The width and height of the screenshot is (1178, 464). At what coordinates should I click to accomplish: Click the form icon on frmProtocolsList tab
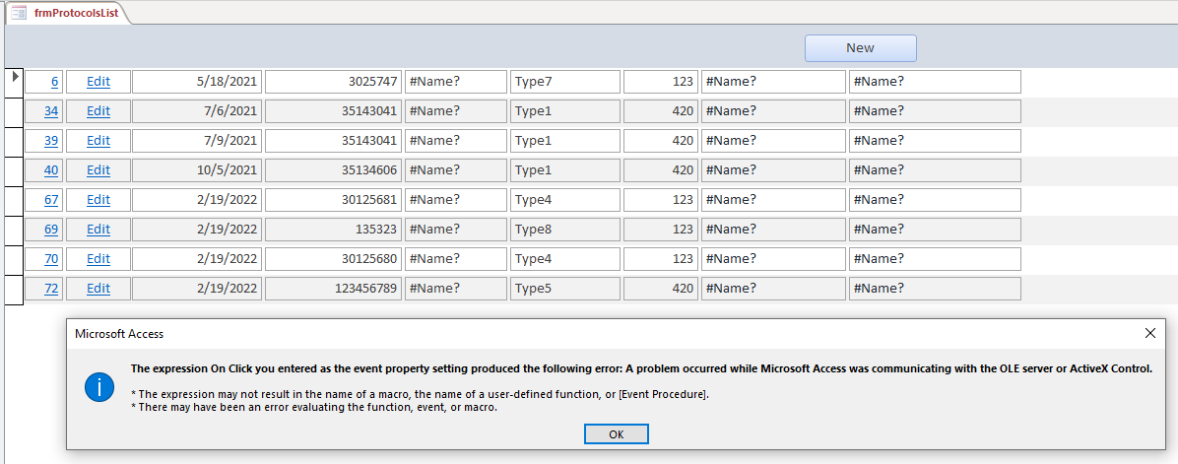tap(19, 13)
